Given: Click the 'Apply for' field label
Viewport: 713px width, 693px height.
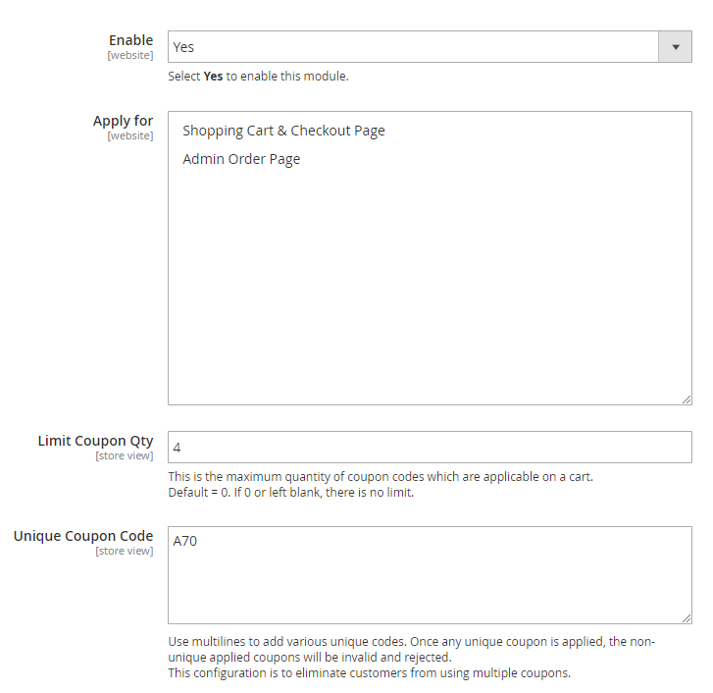Looking at the screenshot, I should click(123, 121).
